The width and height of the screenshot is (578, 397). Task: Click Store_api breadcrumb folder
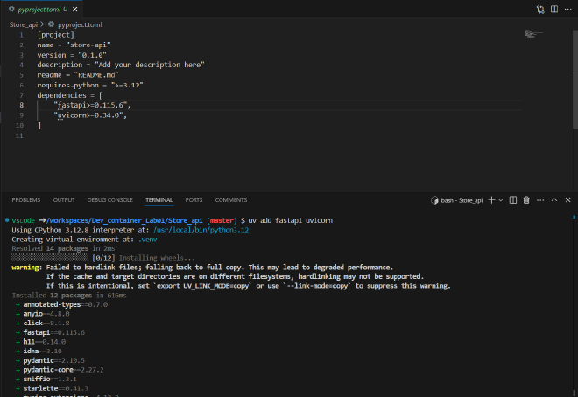point(24,24)
